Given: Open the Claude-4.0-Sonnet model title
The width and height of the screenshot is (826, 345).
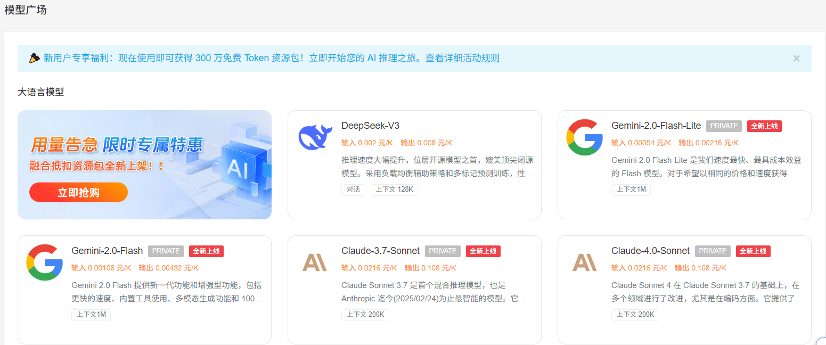Looking at the screenshot, I should pos(650,251).
